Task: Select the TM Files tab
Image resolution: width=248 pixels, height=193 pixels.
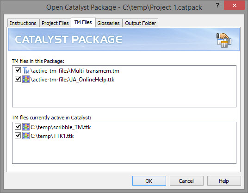Action: coord(83,23)
